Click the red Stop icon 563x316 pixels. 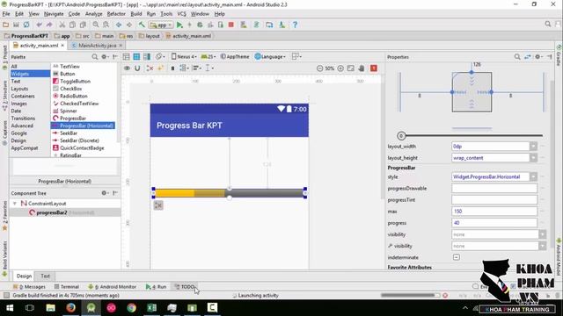(x=231, y=25)
